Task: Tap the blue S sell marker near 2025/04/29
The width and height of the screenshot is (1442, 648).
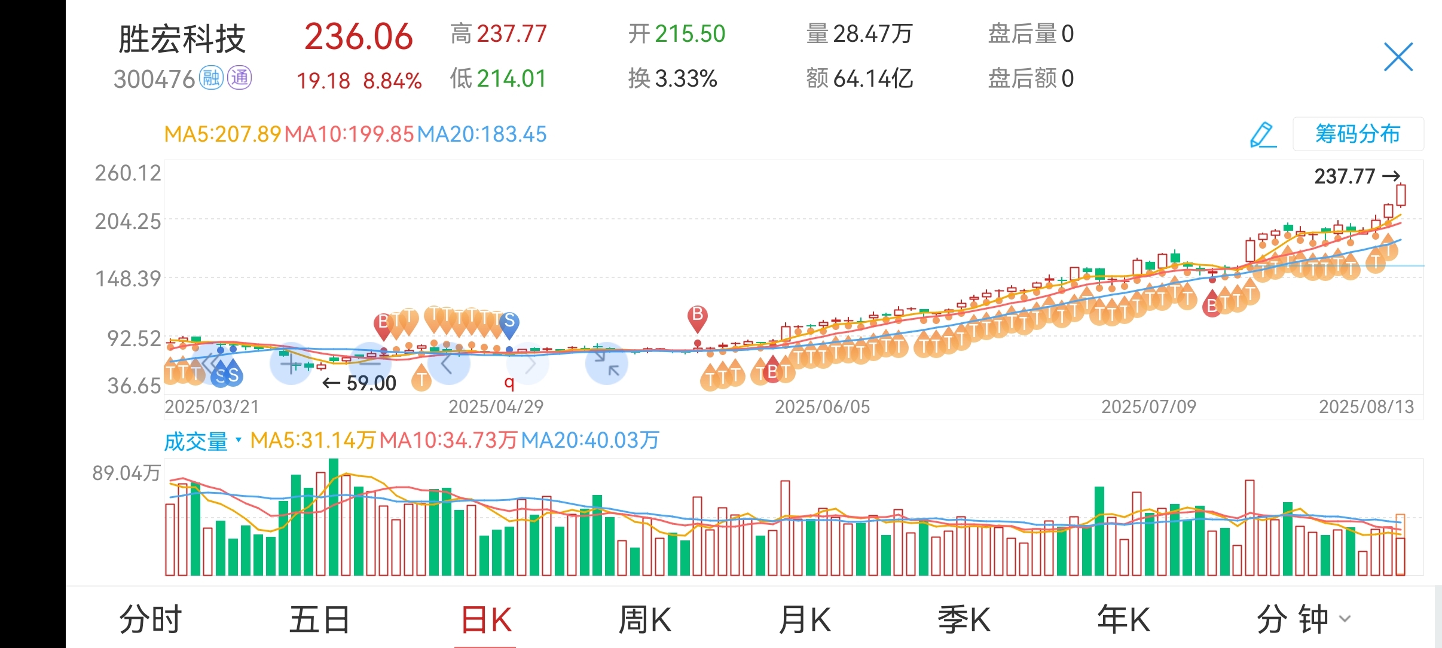Action: point(509,325)
